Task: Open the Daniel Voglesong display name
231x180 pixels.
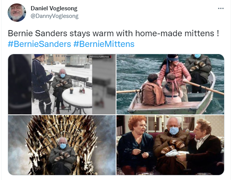Action: [x=54, y=8]
